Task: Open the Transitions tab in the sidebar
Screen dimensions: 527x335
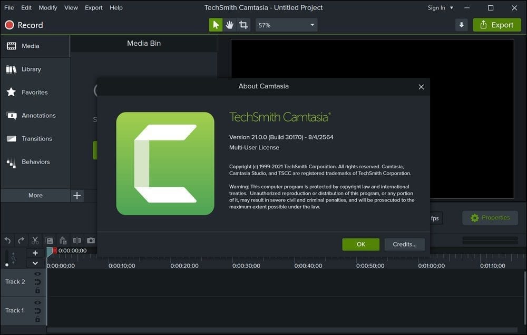Action: (35, 138)
